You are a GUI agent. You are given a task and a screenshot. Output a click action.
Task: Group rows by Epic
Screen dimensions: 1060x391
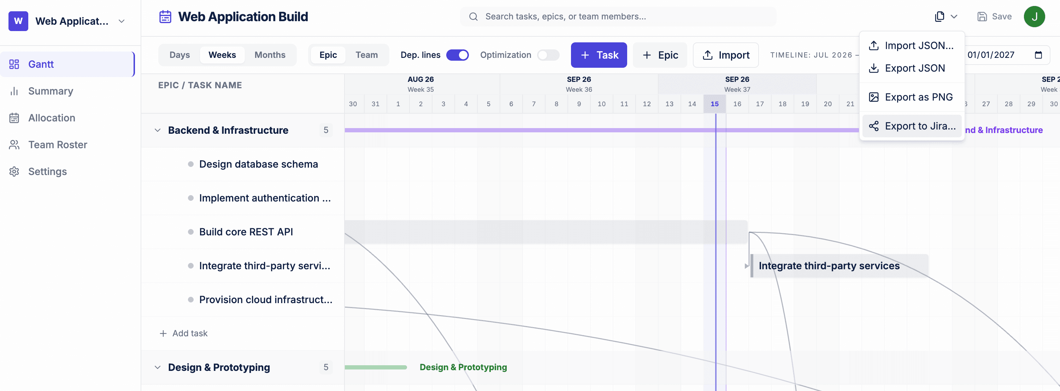point(328,55)
